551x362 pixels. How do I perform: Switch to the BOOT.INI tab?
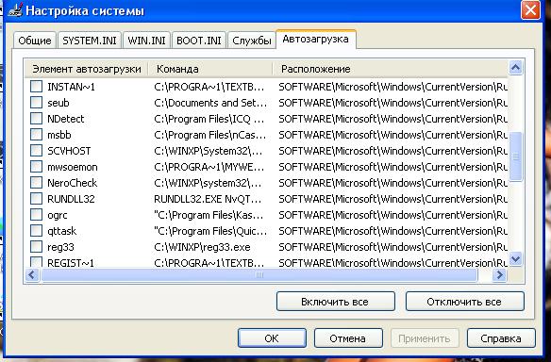coord(199,41)
